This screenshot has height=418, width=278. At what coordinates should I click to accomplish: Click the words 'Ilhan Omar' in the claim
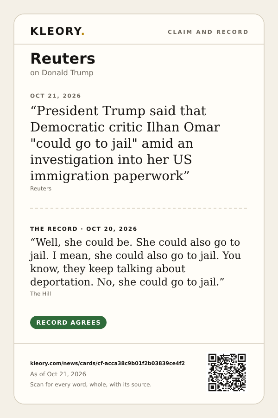click(183, 127)
